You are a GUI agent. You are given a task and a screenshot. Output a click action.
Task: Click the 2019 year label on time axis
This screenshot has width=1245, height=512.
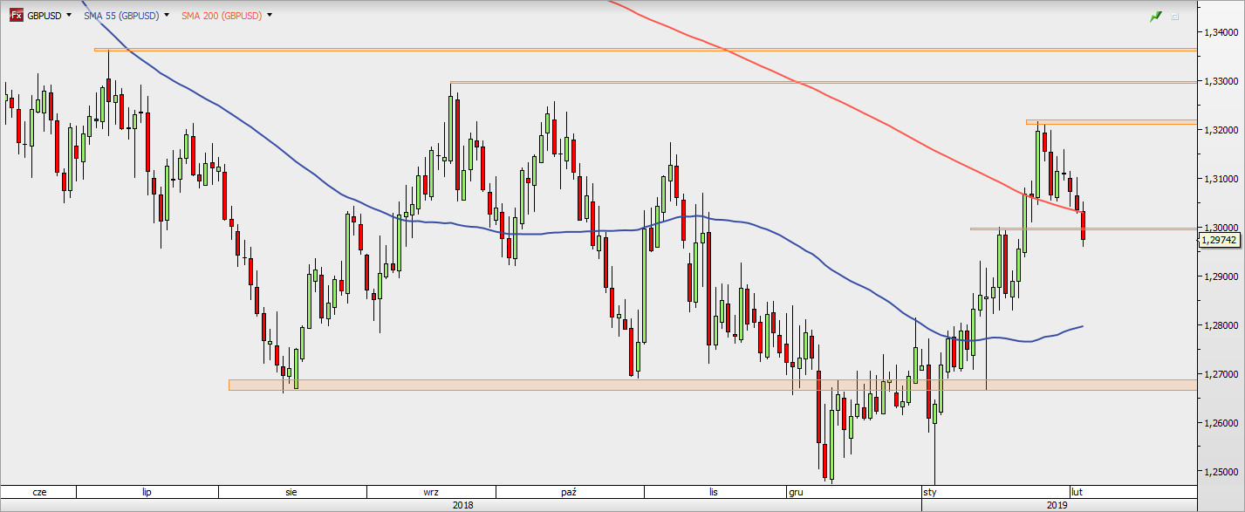(x=1057, y=505)
